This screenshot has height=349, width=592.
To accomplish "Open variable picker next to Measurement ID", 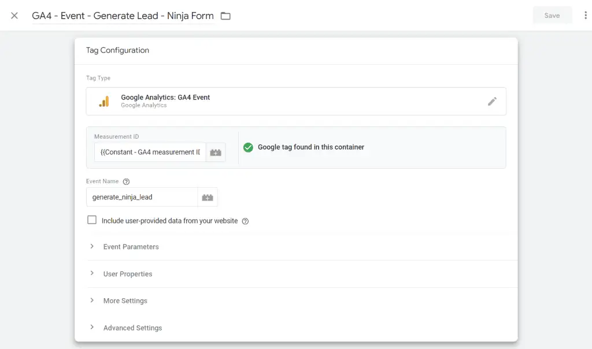I will pos(216,153).
